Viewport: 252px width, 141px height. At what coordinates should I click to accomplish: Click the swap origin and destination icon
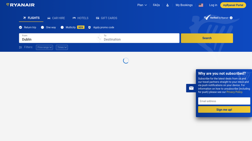coord(99,38)
